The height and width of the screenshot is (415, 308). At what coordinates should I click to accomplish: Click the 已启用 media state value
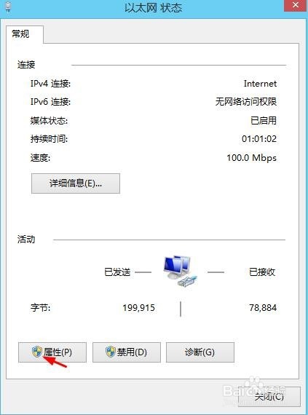264,121
